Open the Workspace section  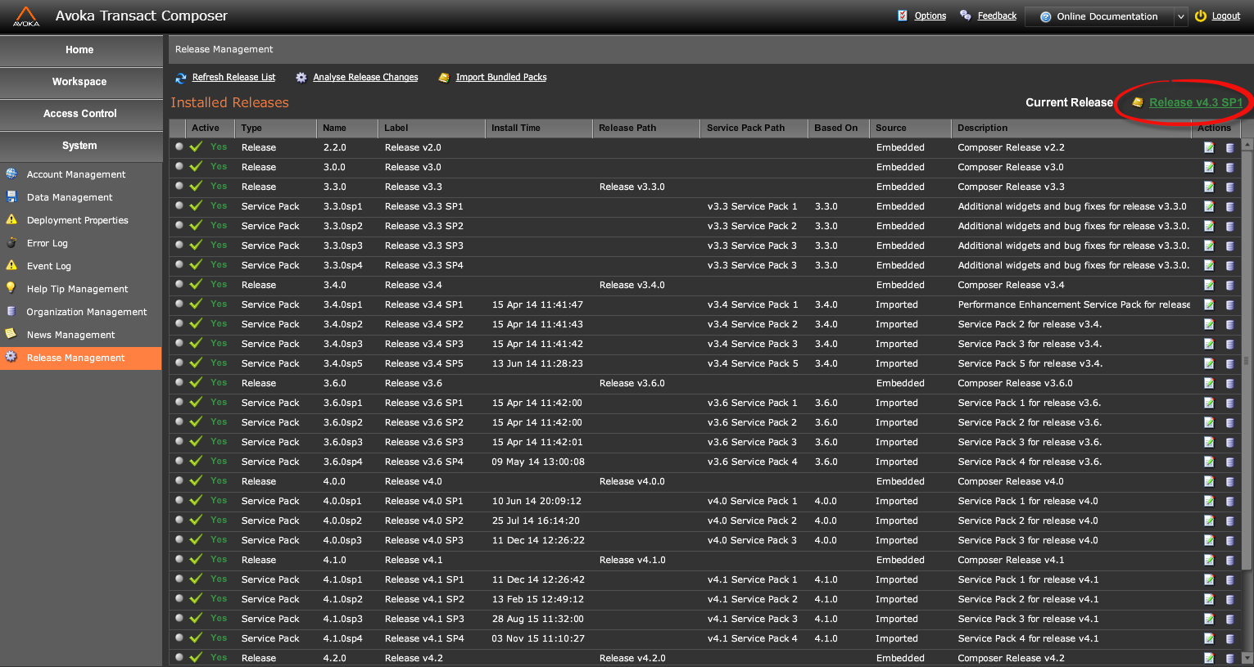80,82
